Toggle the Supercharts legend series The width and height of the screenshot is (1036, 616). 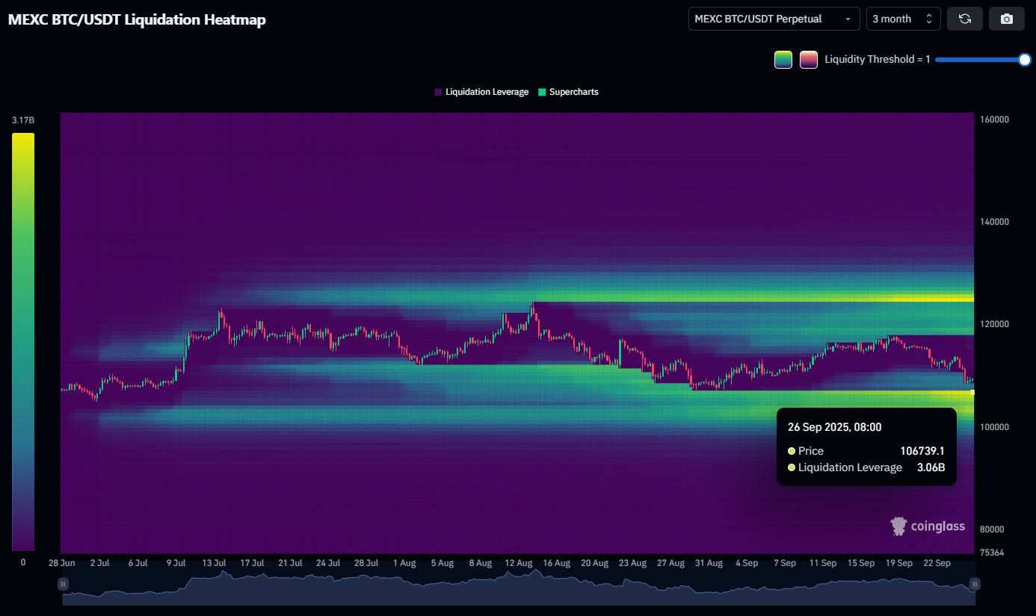point(568,92)
